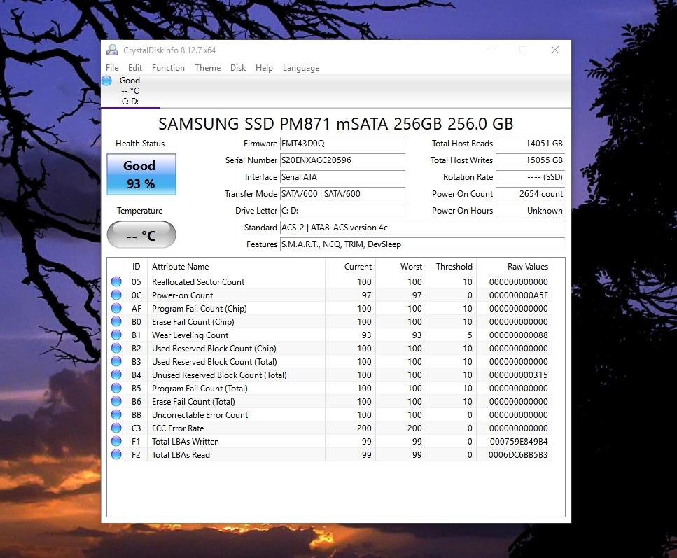
Task: Click status orb for Power-on Count row
Action: (x=116, y=295)
